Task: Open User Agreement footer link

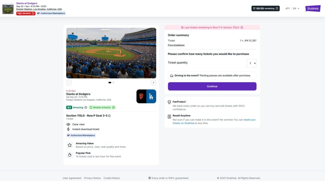Action: [x=72, y=178]
